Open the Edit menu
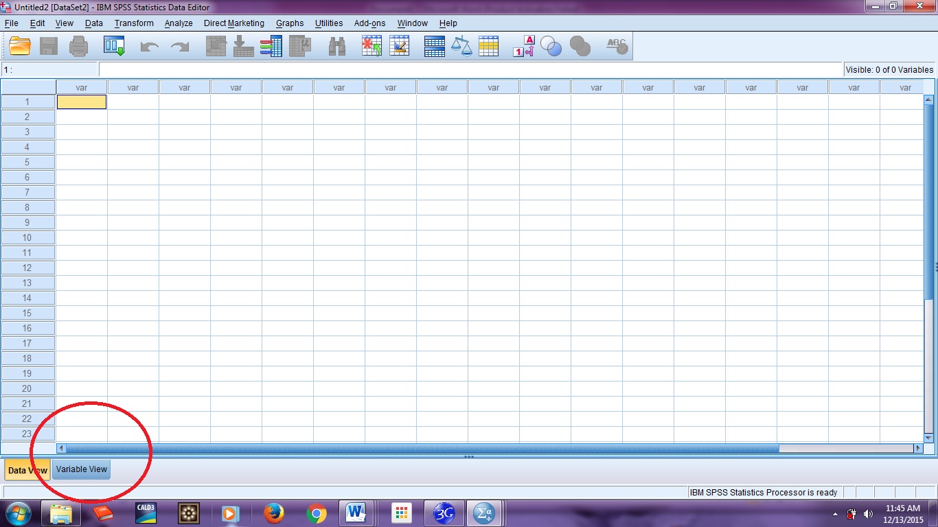The height and width of the screenshot is (527, 938). [37, 23]
